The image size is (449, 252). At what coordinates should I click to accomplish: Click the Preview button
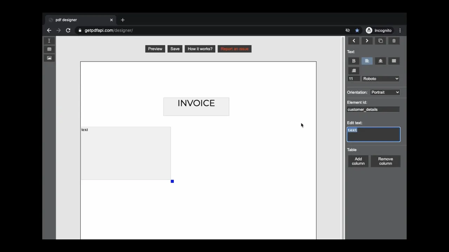pos(155,49)
